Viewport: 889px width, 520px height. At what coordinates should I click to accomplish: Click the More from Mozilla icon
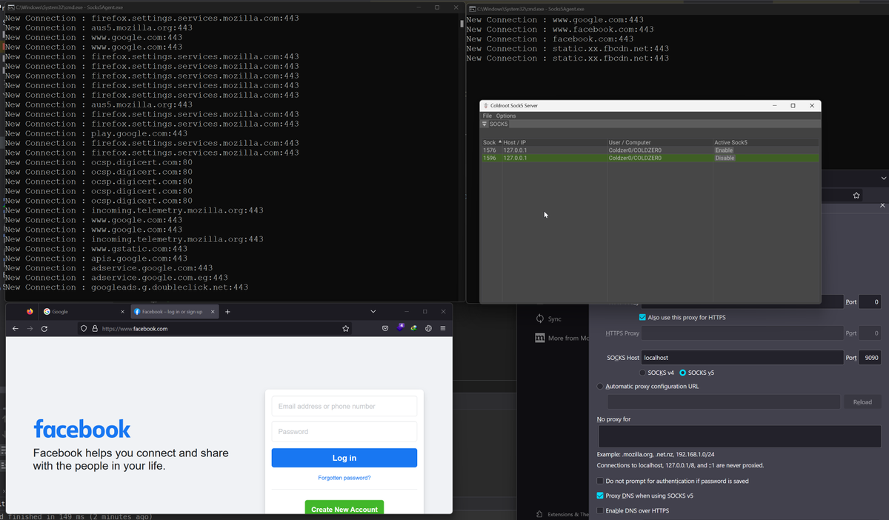[540, 338]
